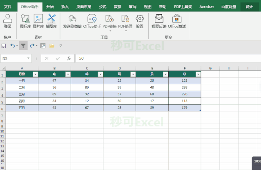Switch to the 页面布局 tab
The image size is (261, 170).
coord(84,7)
